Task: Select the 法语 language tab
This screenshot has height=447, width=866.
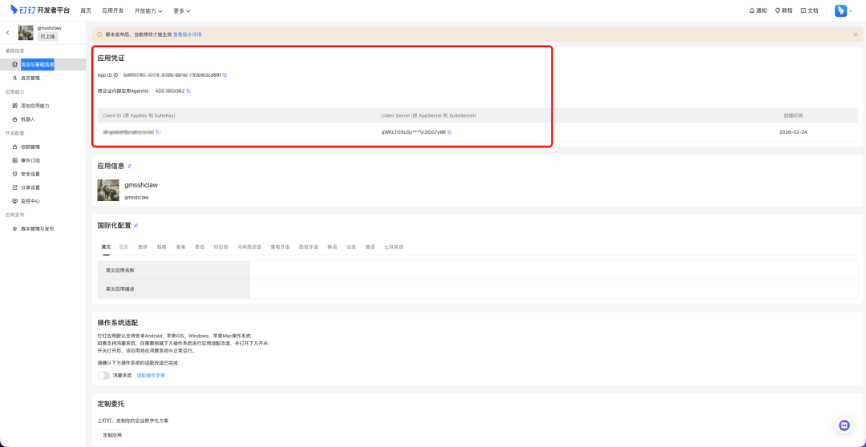Action: 351,248
